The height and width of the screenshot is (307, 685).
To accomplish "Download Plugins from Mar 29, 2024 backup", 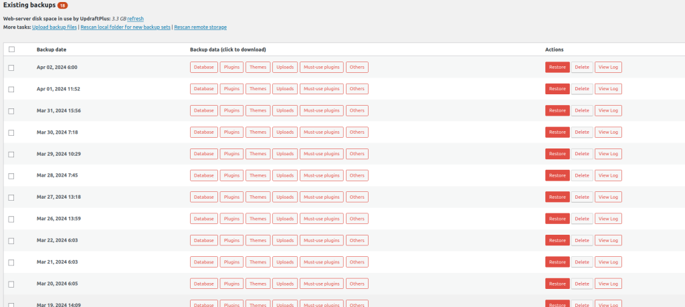I will click(x=231, y=154).
